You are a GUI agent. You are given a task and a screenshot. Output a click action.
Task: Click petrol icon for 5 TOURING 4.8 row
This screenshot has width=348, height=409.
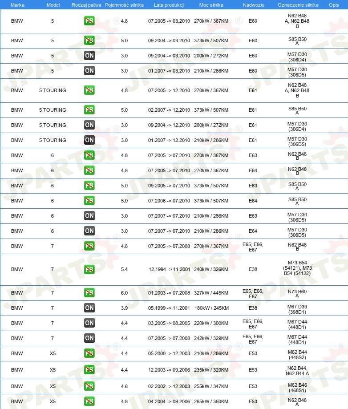tap(89, 90)
